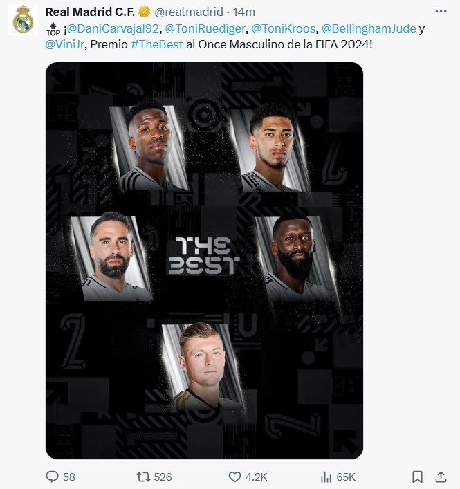Open the #TheBest hashtag
Image resolution: width=460 pixels, height=489 pixels.
click(x=156, y=44)
